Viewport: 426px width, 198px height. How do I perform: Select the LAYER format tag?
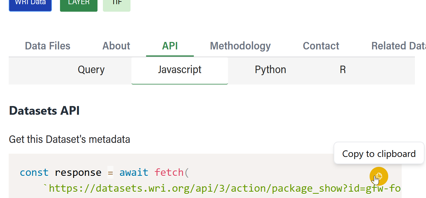click(79, 4)
